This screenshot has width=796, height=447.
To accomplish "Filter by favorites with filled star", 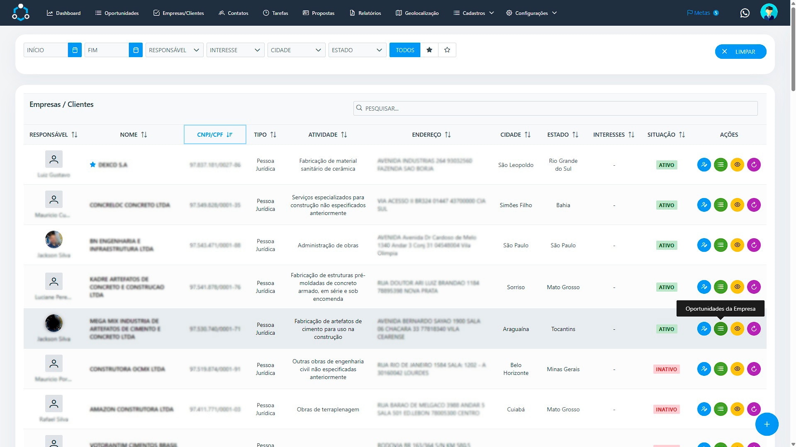I will click(429, 50).
